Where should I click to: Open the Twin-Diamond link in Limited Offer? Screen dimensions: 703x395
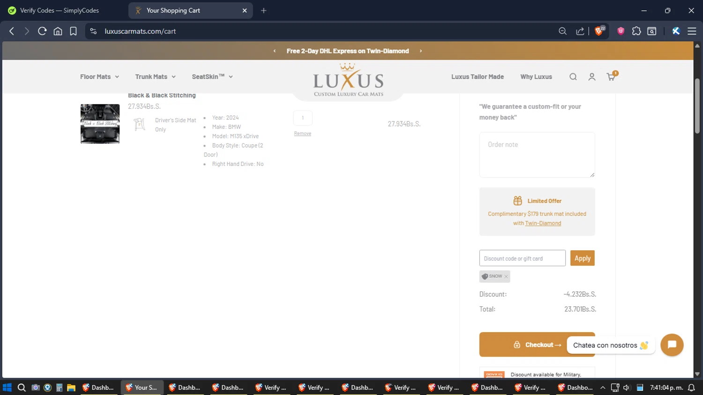click(543, 224)
